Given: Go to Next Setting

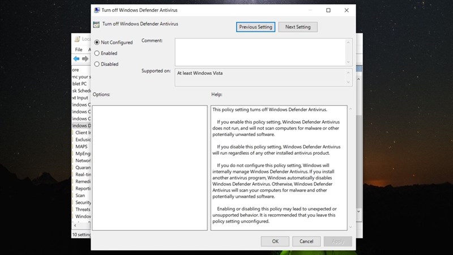Looking at the screenshot, I should pyautogui.click(x=298, y=27).
